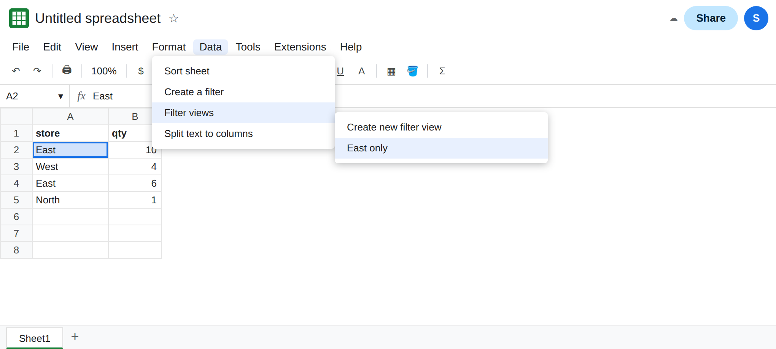
Task: Expand the A2 name box dropdown
Action: tap(60, 96)
